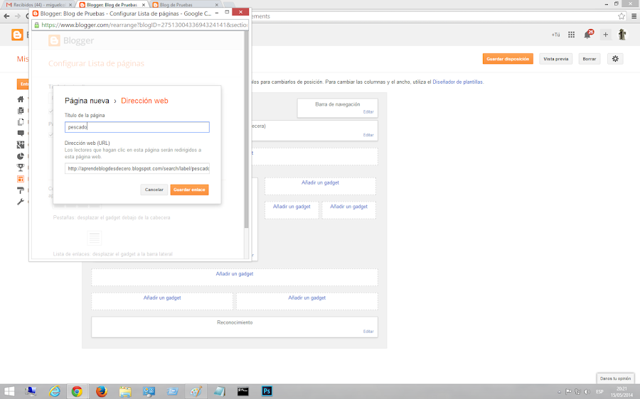Click the Borrar button
The height and width of the screenshot is (399, 640).
[x=589, y=59]
